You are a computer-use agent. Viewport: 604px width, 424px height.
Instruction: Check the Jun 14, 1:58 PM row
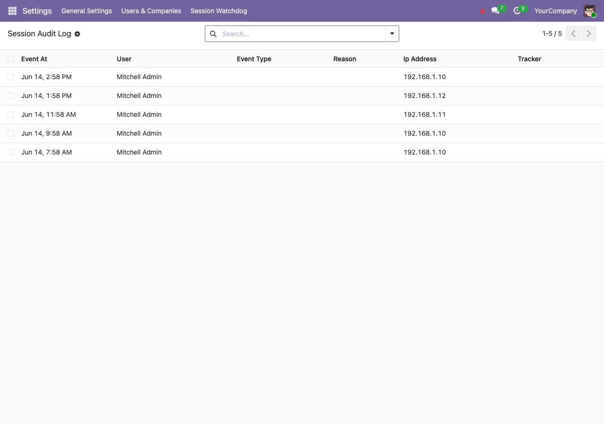pyautogui.click(x=11, y=96)
